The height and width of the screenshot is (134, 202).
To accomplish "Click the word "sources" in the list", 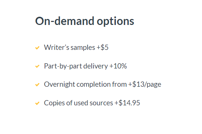I will pyautogui.click(x=101, y=103).
